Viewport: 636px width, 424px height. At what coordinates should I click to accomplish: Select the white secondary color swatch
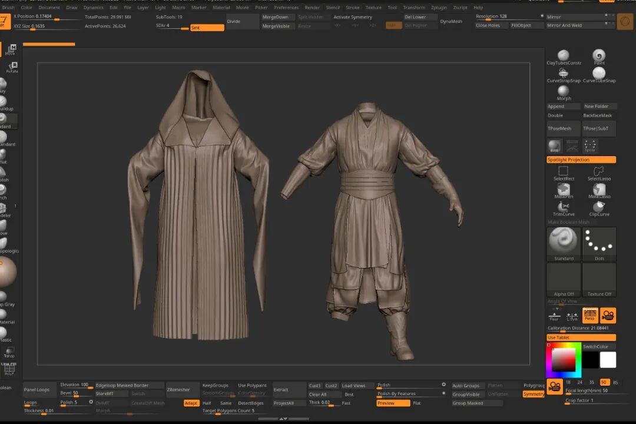pyautogui.click(x=608, y=360)
